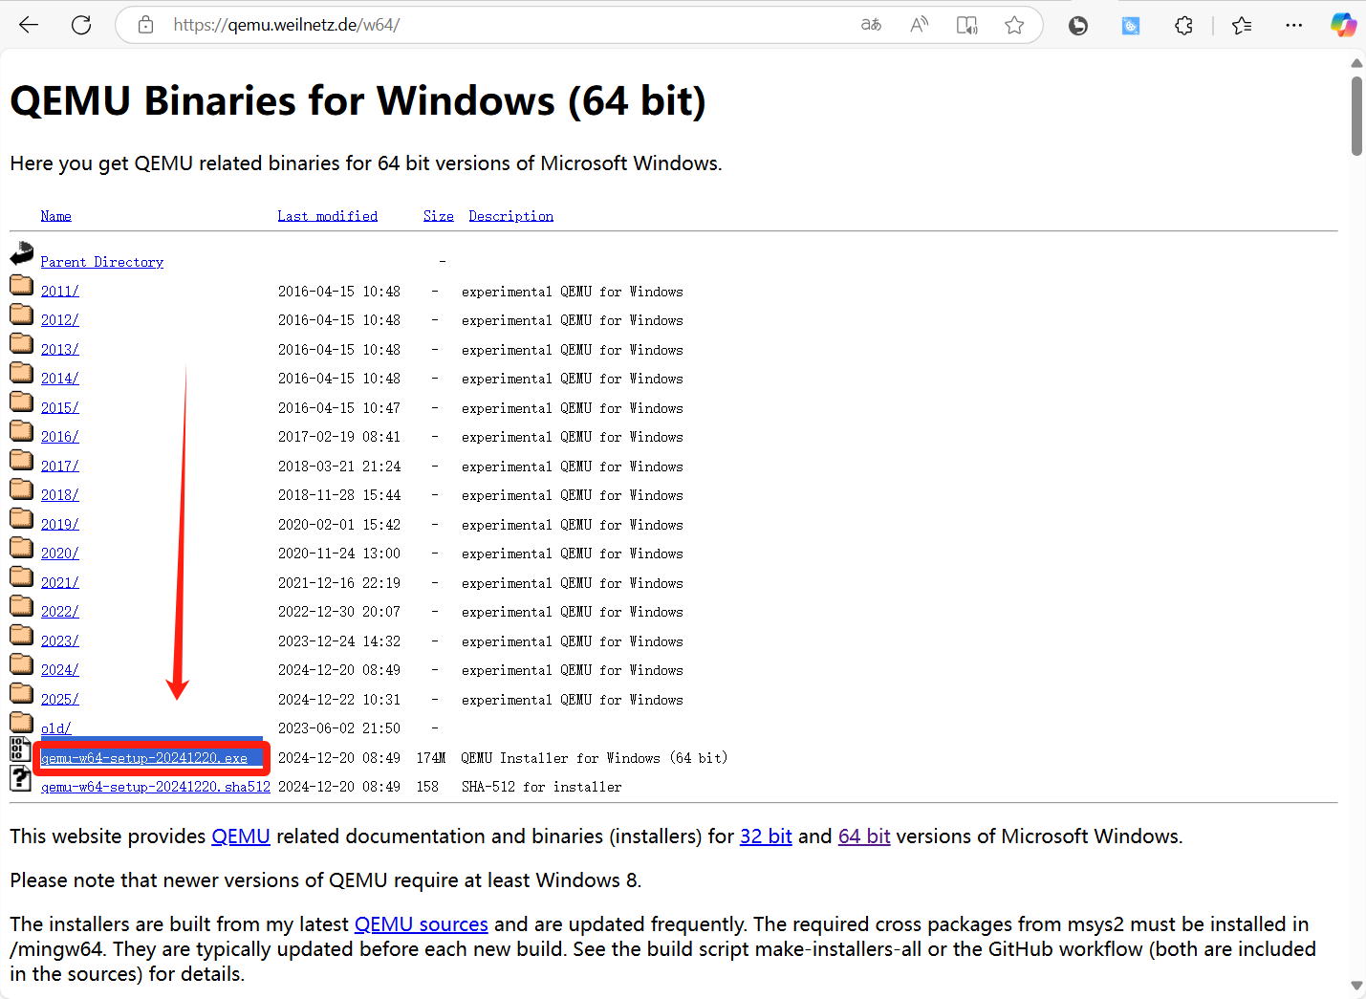
Task: Add page to favorites with the star icon
Action: [1014, 25]
